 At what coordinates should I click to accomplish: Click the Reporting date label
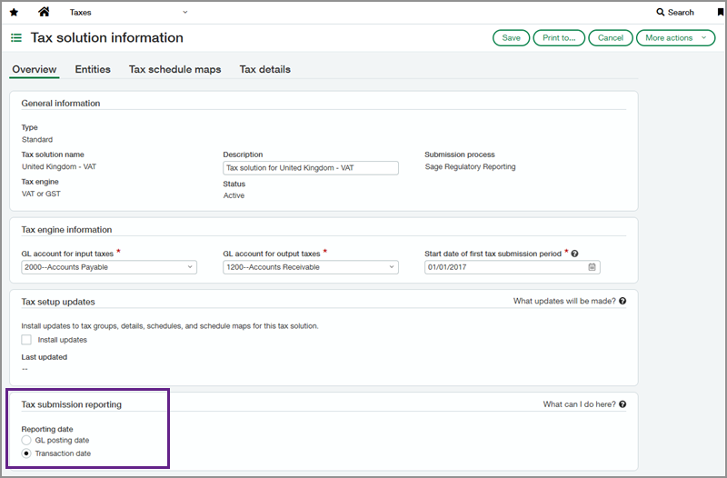[47, 429]
